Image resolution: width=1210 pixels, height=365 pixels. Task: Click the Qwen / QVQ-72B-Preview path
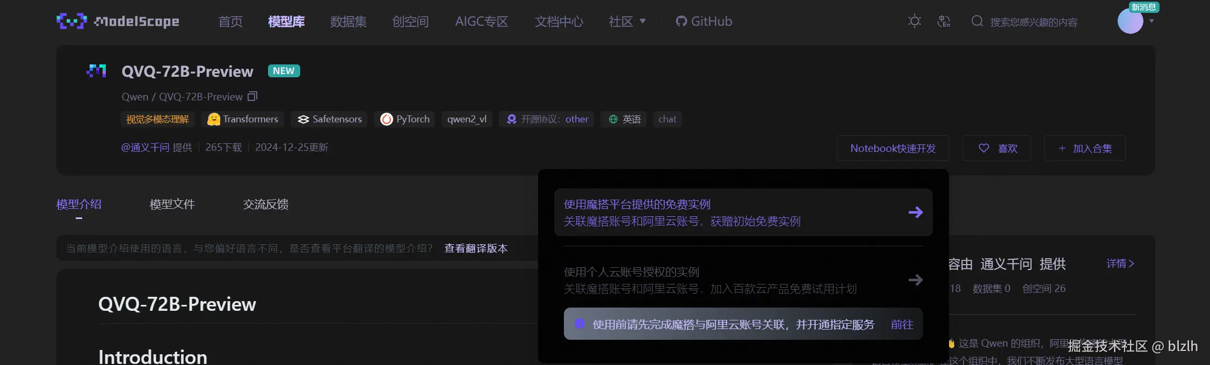[x=182, y=97]
